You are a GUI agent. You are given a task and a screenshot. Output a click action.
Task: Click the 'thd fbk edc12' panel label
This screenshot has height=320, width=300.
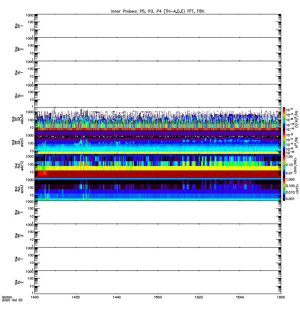pyautogui.click(x=19, y=166)
